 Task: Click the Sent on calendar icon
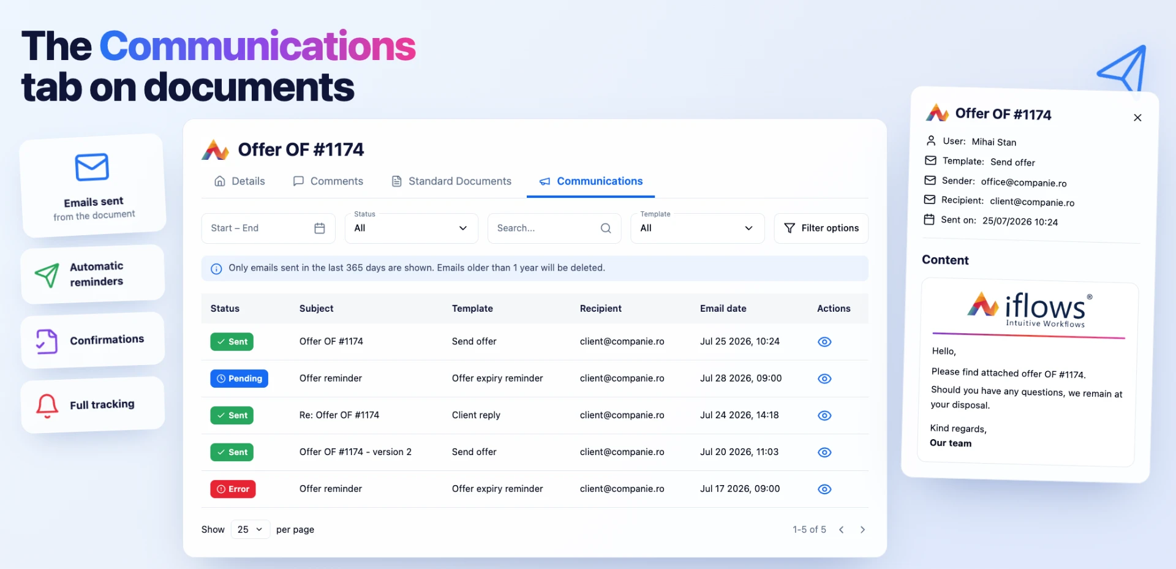pos(929,219)
